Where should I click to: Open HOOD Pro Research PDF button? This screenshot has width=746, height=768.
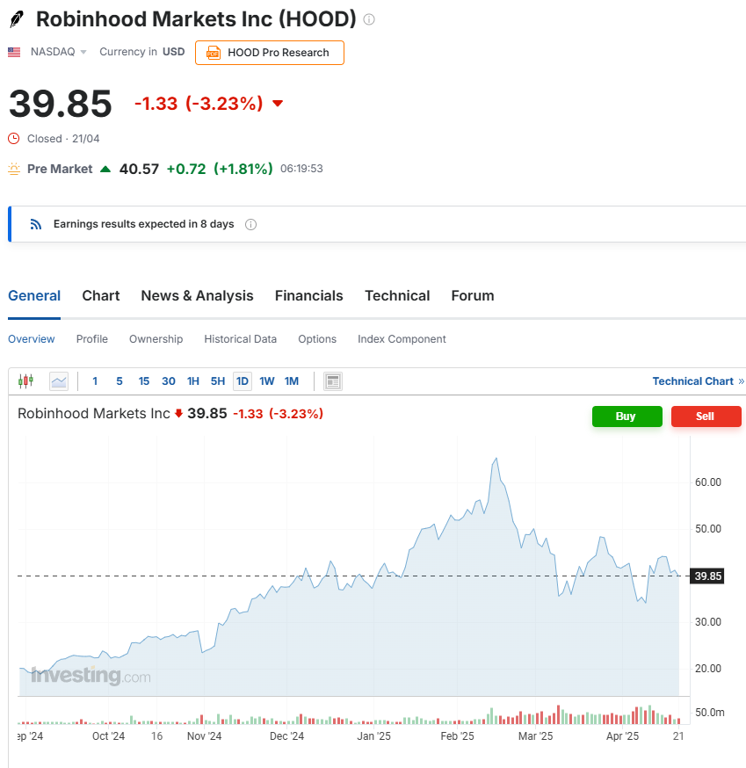tap(270, 53)
